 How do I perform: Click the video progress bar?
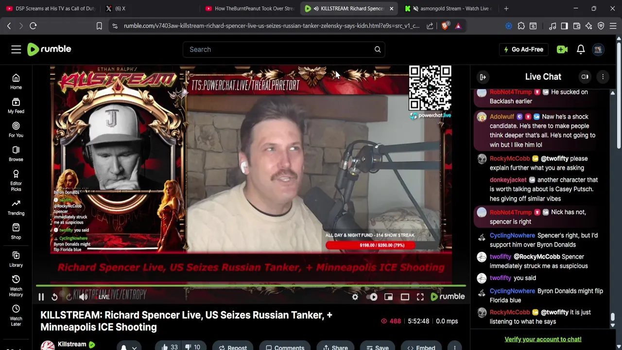(251, 285)
